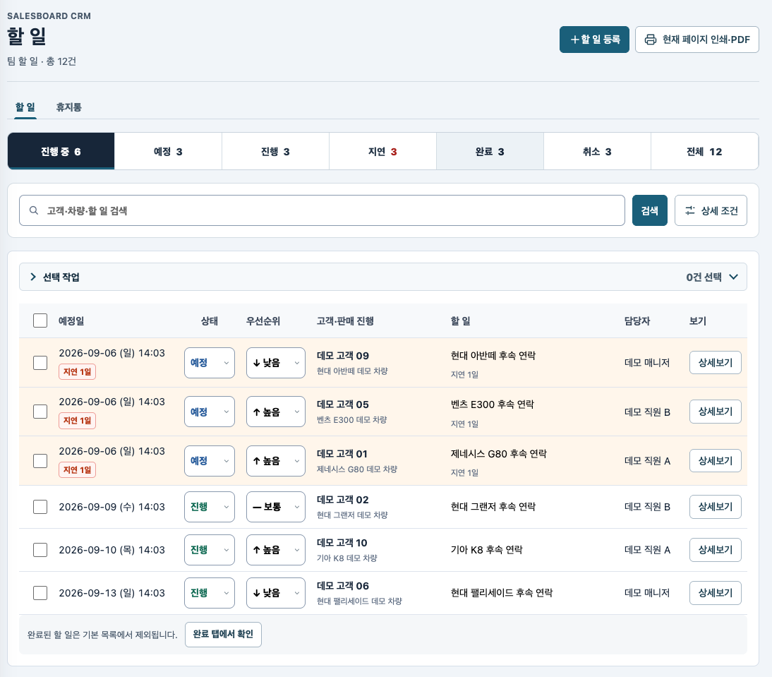Open 상세보기 for 데모 고객 05

click(715, 411)
